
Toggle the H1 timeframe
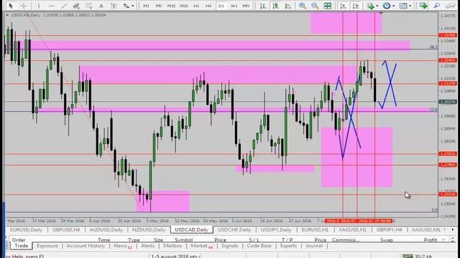(x=196, y=6)
